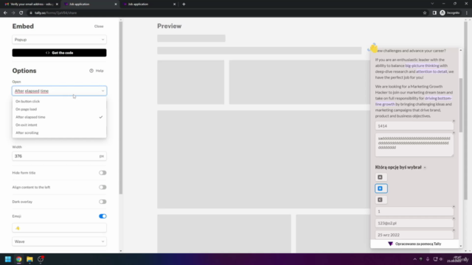
Task: Click the number field containing 1
Action: pyautogui.click(x=414, y=211)
